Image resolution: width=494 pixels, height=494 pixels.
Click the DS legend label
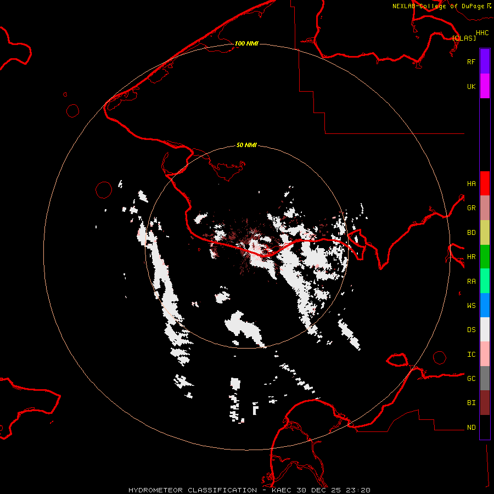click(x=471, y=330)
